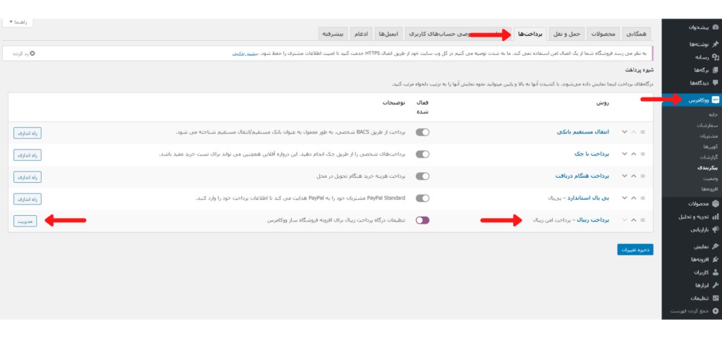Open گزارشات in WooCommerce submenu

708,157
